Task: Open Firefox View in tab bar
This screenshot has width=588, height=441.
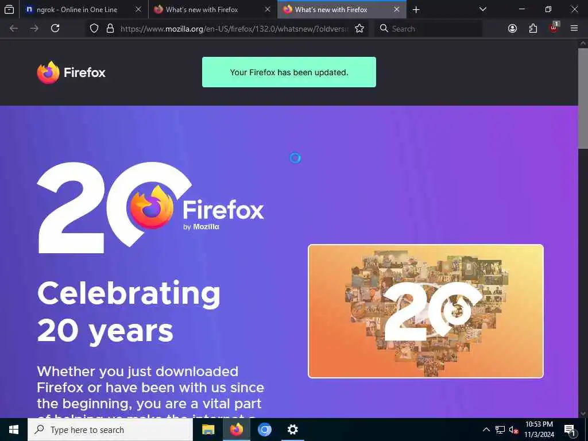Action: click(x=9, y=10)
